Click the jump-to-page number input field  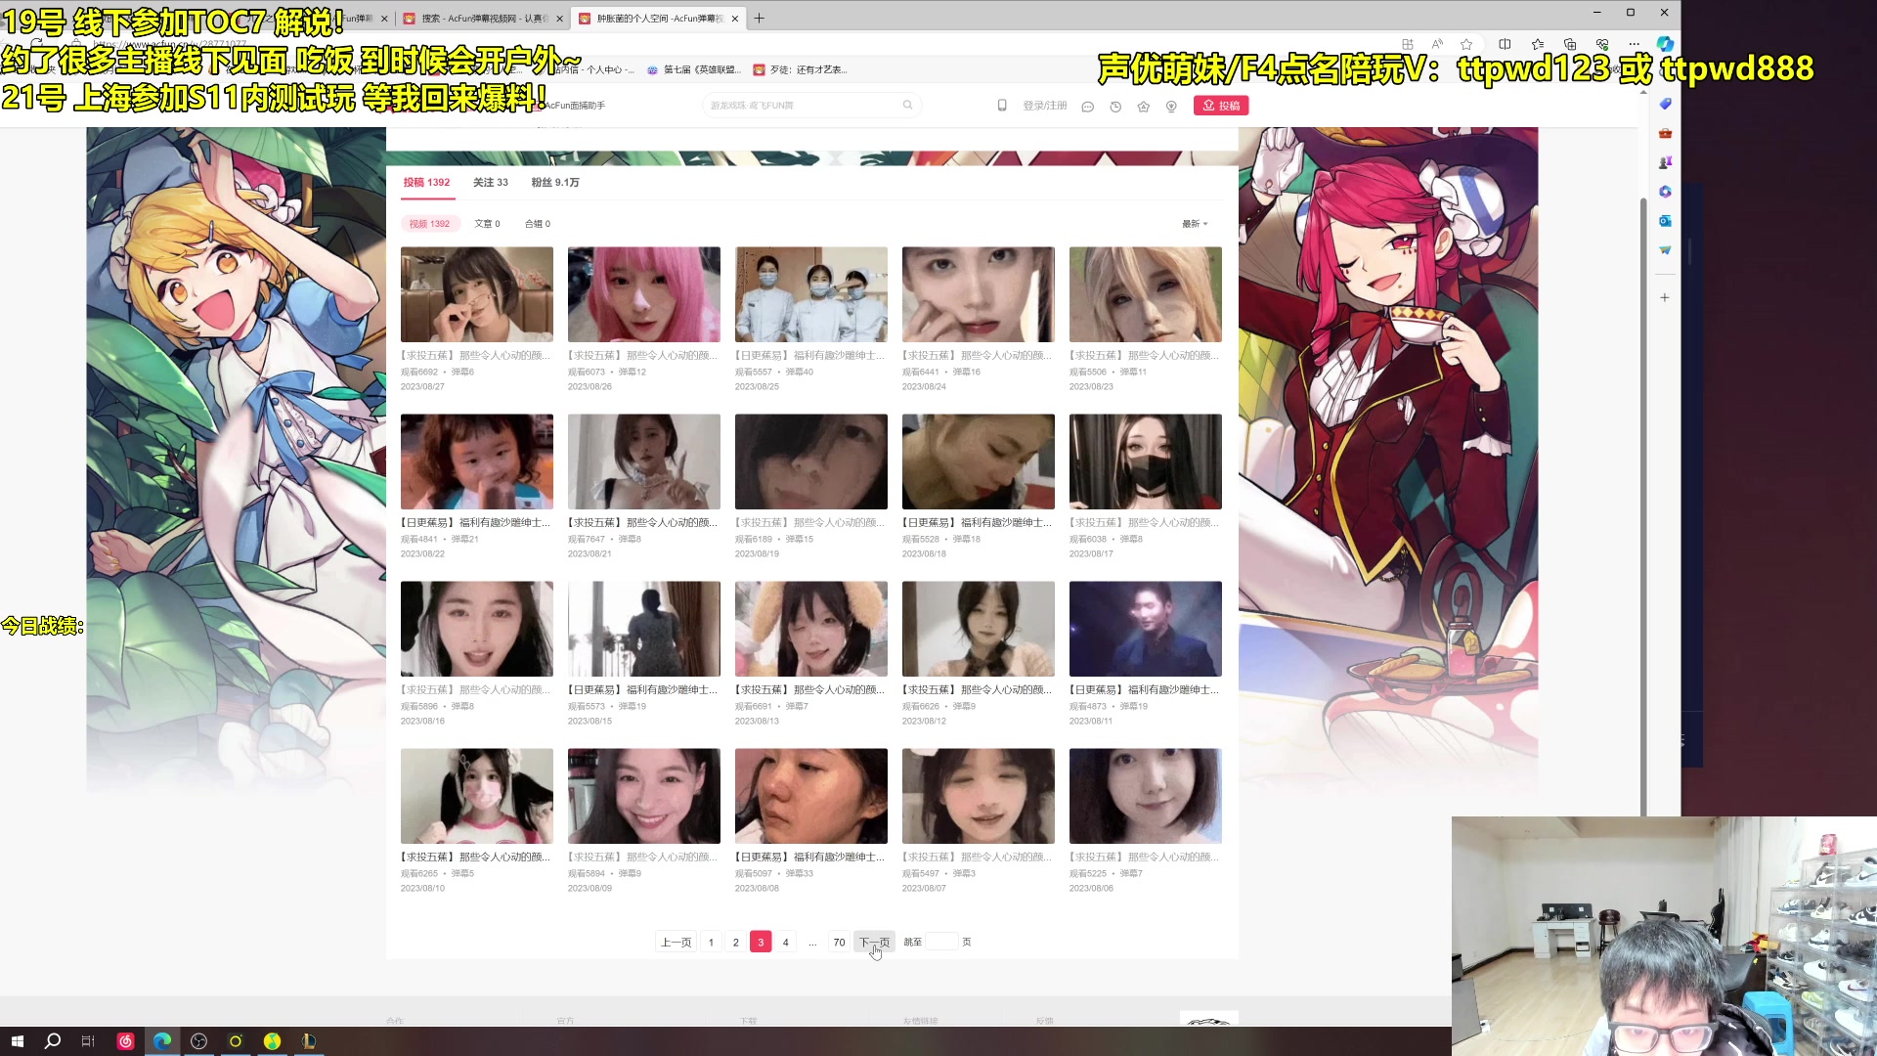(x=941, y=943)
